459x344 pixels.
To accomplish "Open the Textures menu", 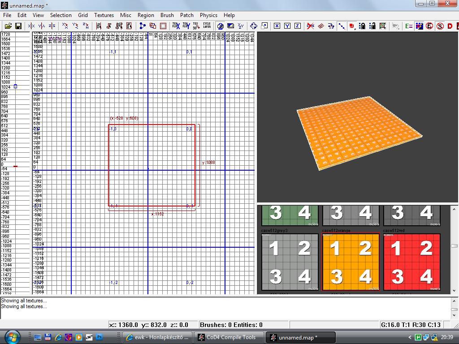I will tap(104, 15).
